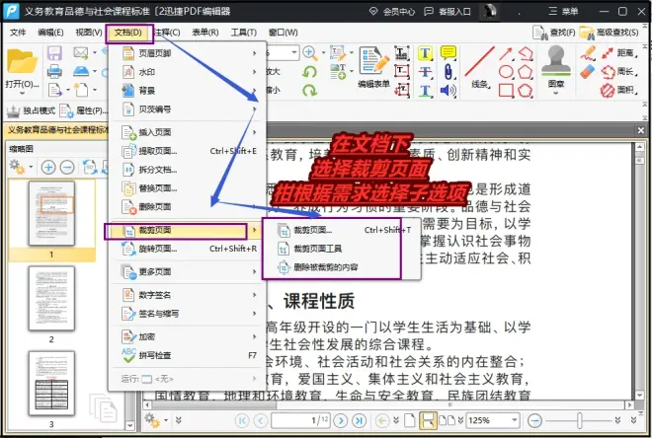The height and width of the screenshot is (438, 652).
Task: Click the 打开(O) folder icon
Action: pyautogui.click(x=22, y=61)
